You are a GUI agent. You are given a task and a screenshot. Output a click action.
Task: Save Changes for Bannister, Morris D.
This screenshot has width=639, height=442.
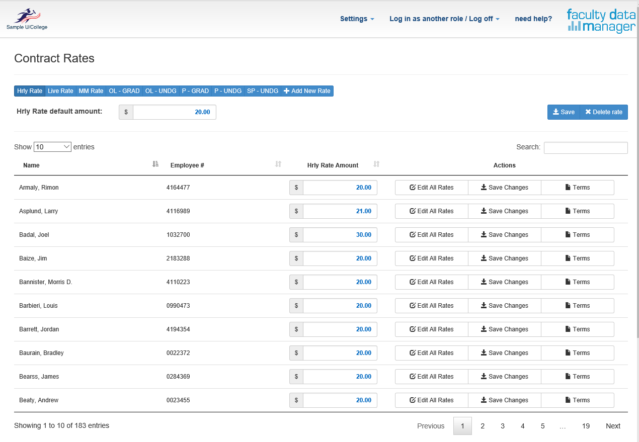[505, 282]
